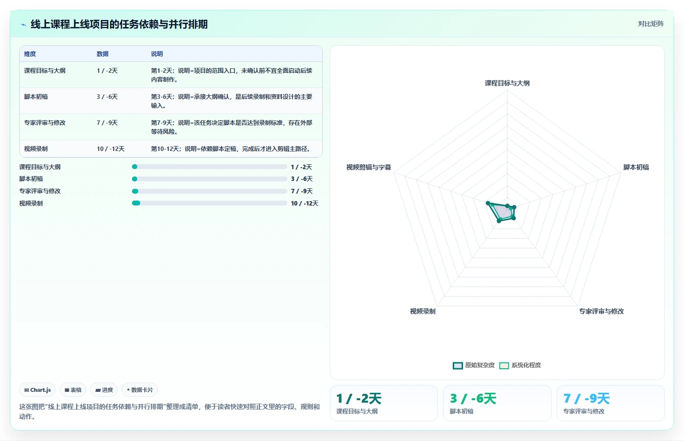Click the 系统化程度 legend color box

[504, 365]
